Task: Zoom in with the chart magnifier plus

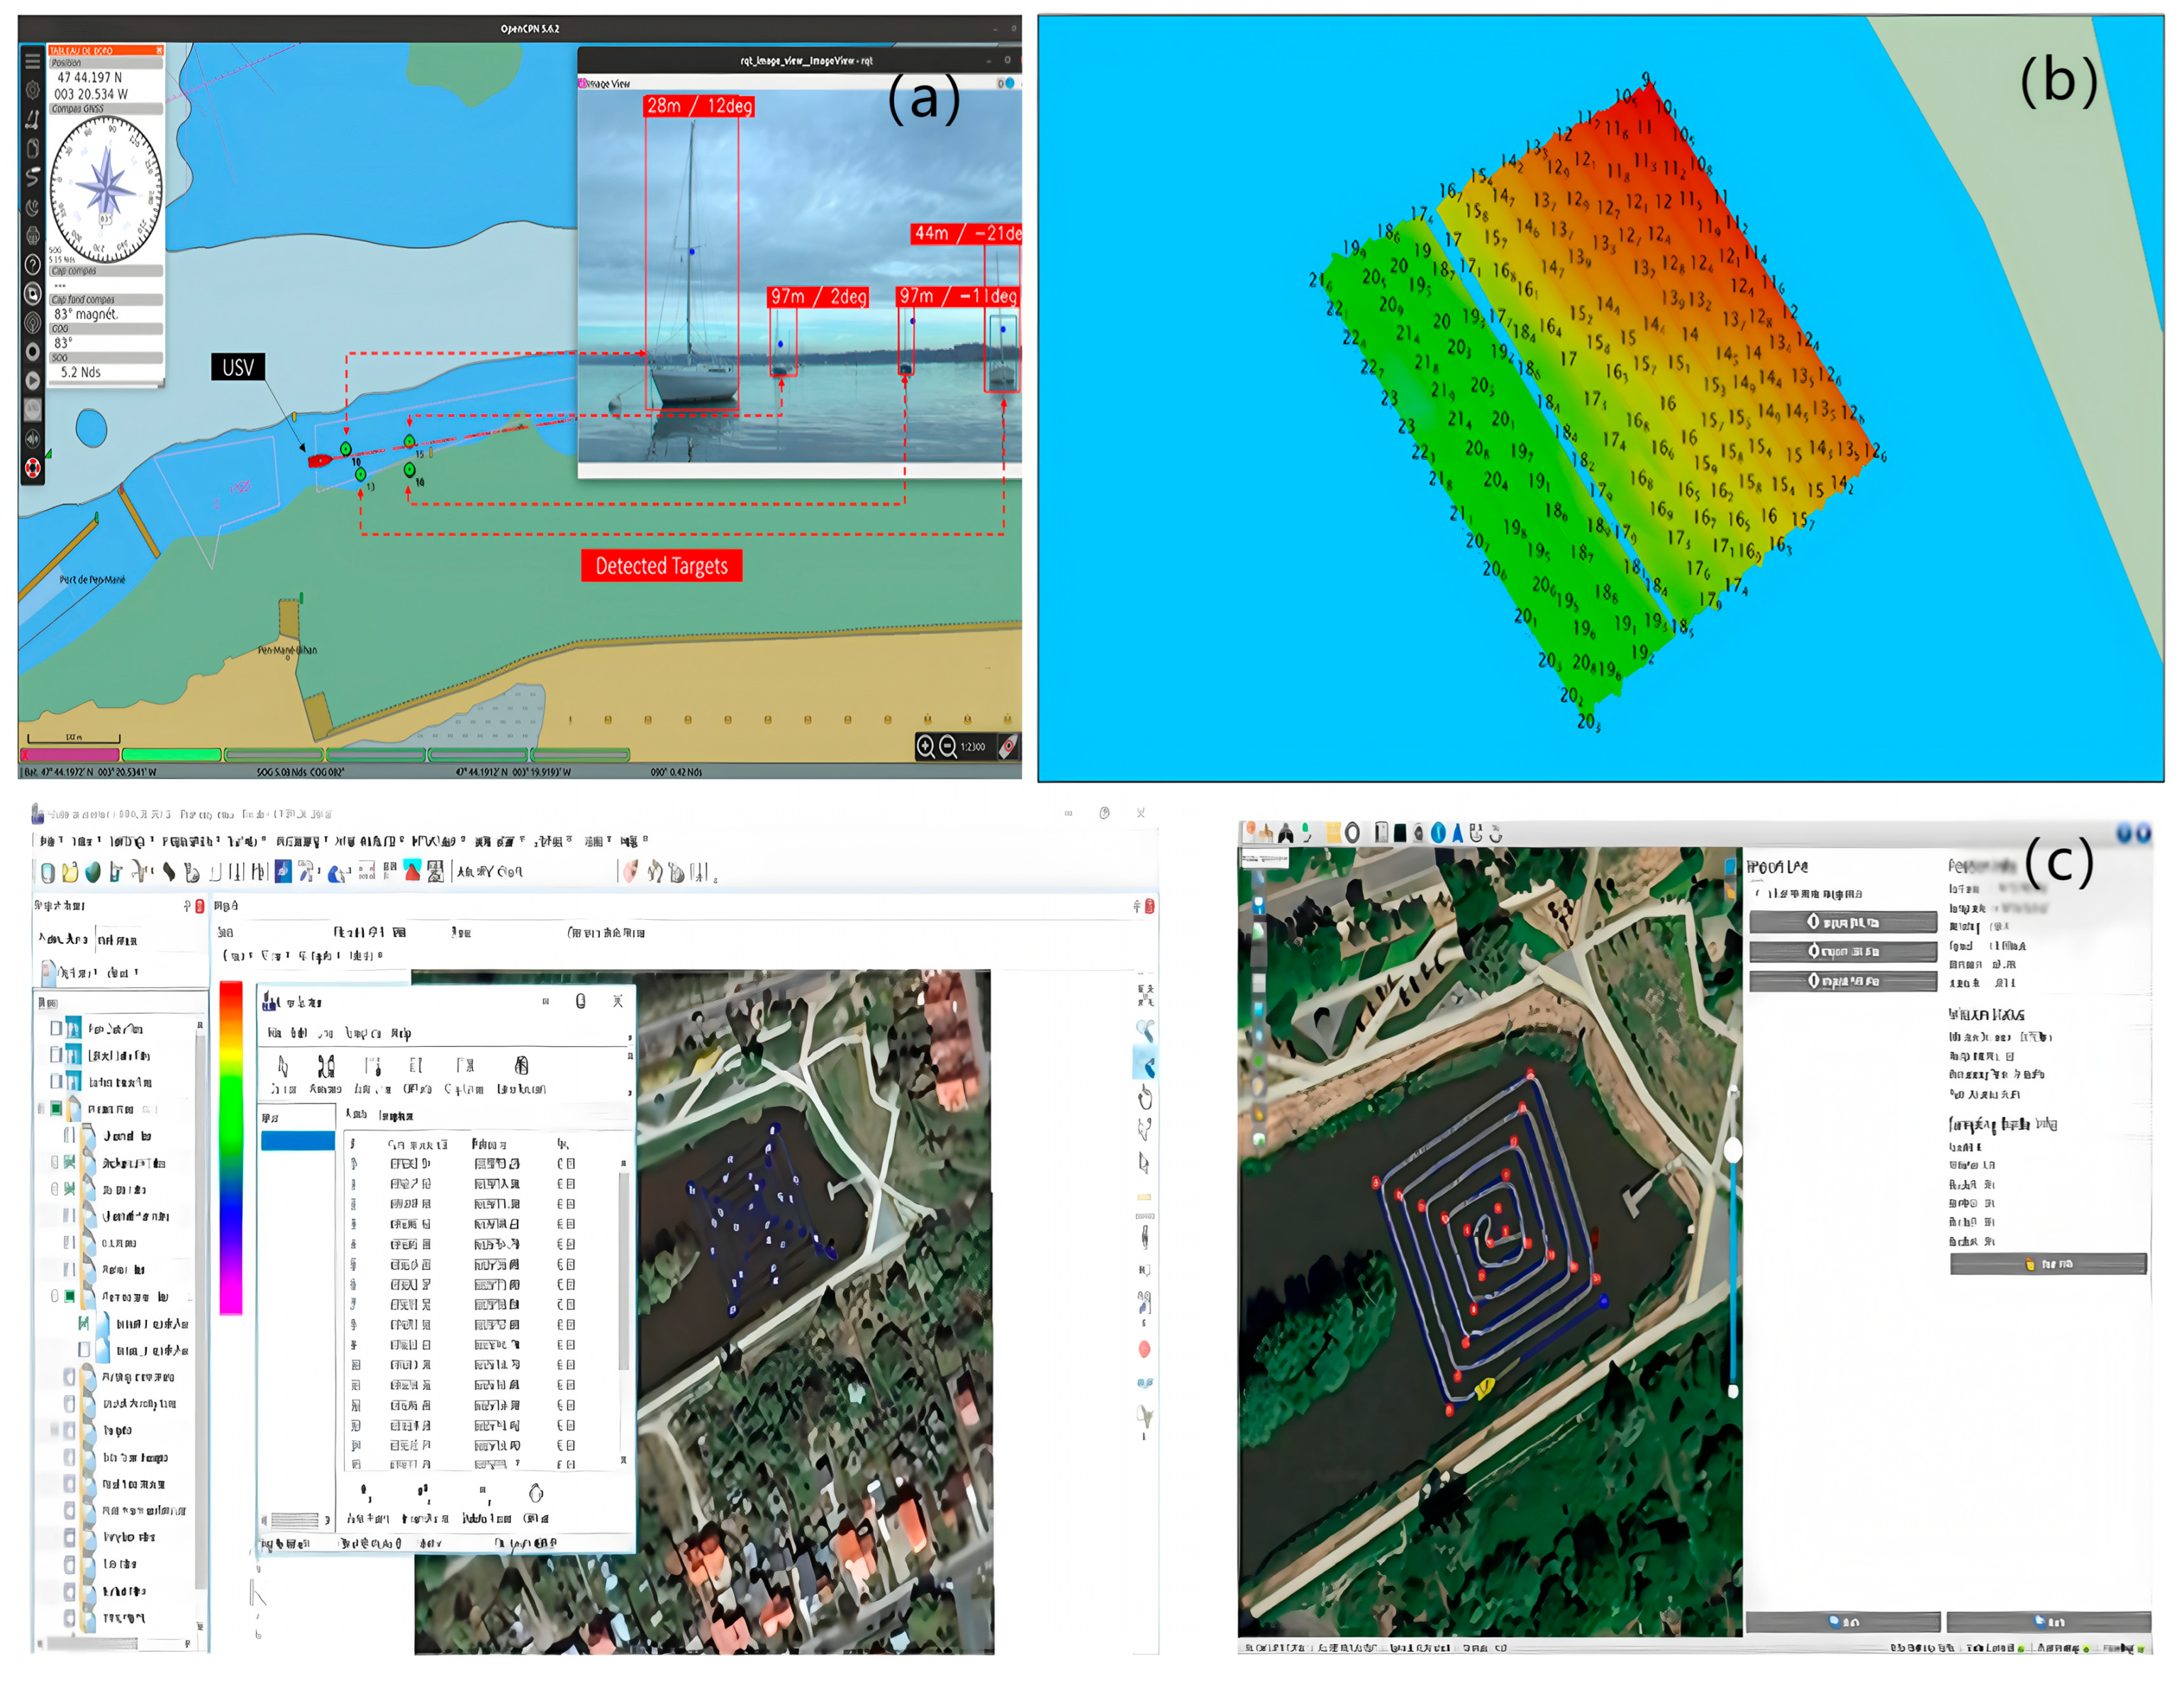Action: tap(926, 746)
